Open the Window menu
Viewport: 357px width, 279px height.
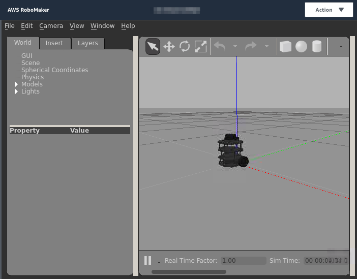[102, 26]
